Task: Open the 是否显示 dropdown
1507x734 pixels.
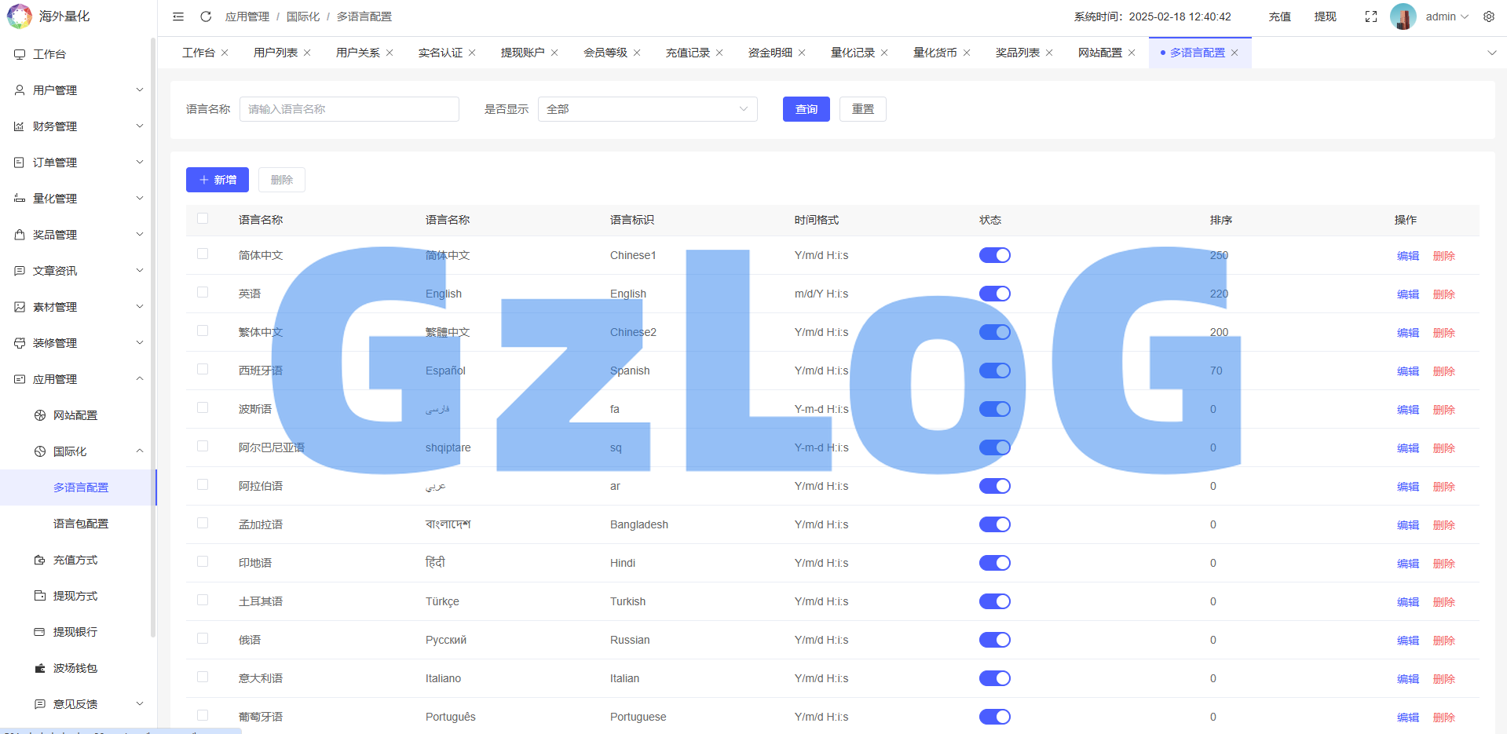Action: [x=647, y=109]
